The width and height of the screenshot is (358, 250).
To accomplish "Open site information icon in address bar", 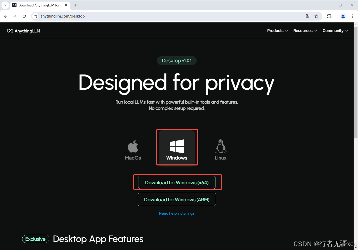I will [36, 16].
